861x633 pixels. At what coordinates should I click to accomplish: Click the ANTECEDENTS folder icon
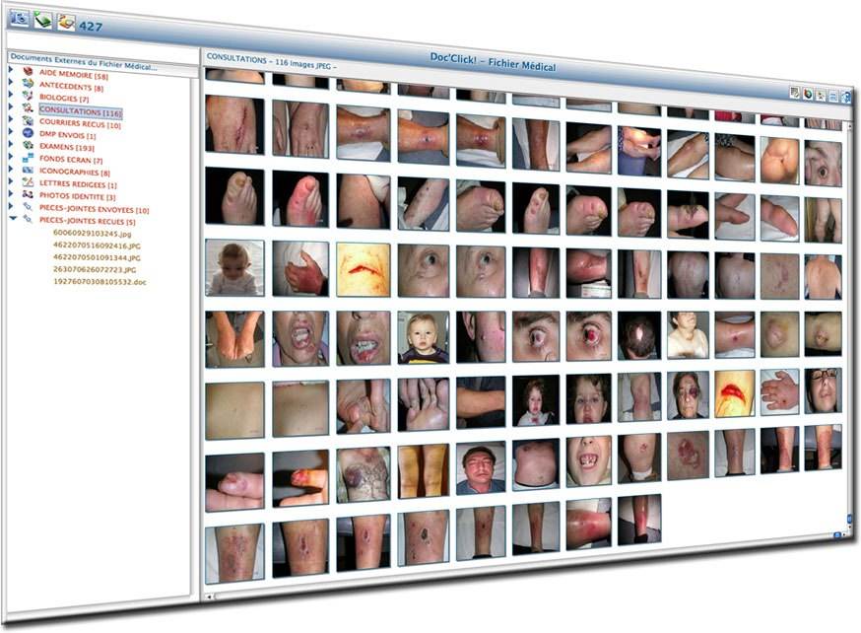click(x=28, y=84)
